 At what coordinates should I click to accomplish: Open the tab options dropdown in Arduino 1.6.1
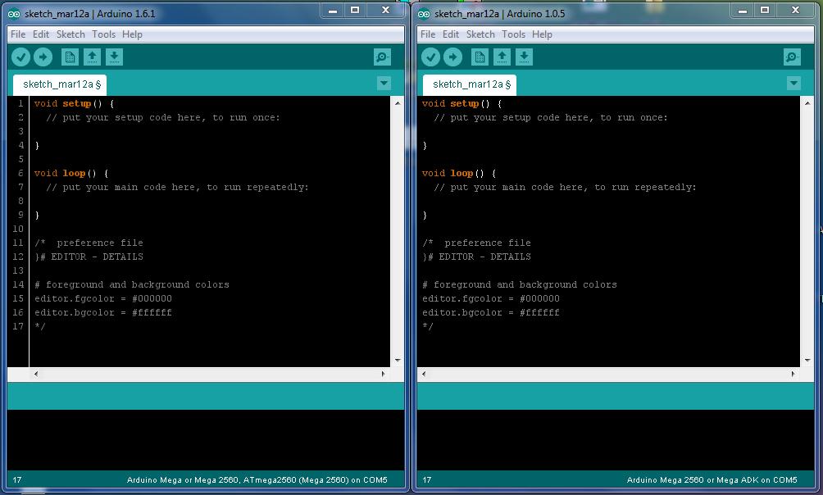384,83
